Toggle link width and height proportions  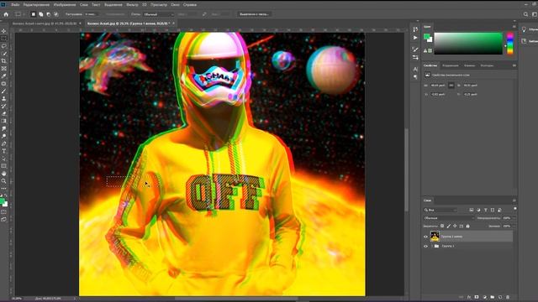(451, 86)
